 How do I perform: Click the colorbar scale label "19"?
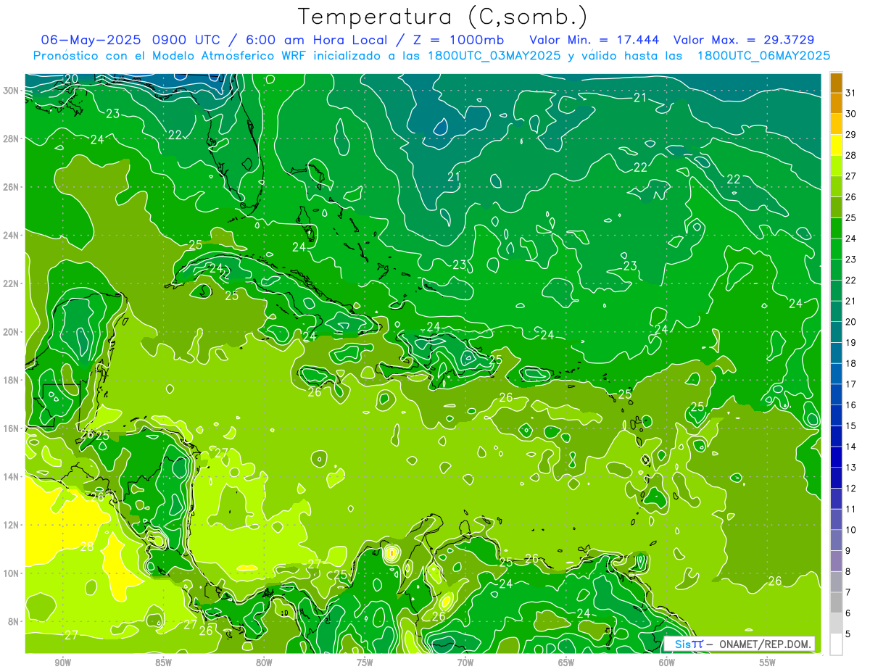(851, 342)
